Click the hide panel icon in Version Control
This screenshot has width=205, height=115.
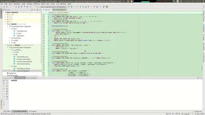coord(201,78)
